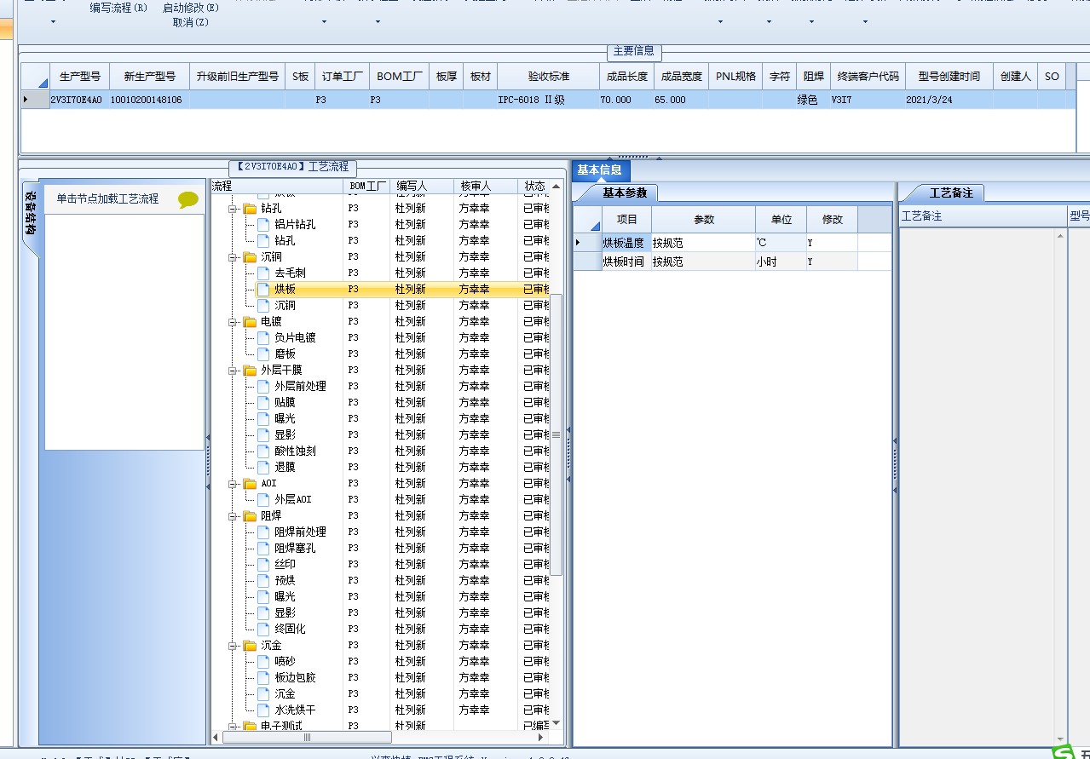Click the 磨板 document icon

tap(263, 354)
